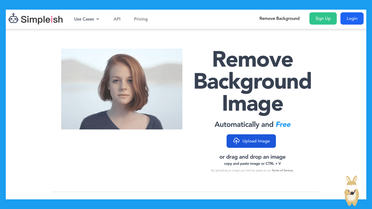Open the Pricing page
This screenshot has height=209, width=372.
click(141, 19)
